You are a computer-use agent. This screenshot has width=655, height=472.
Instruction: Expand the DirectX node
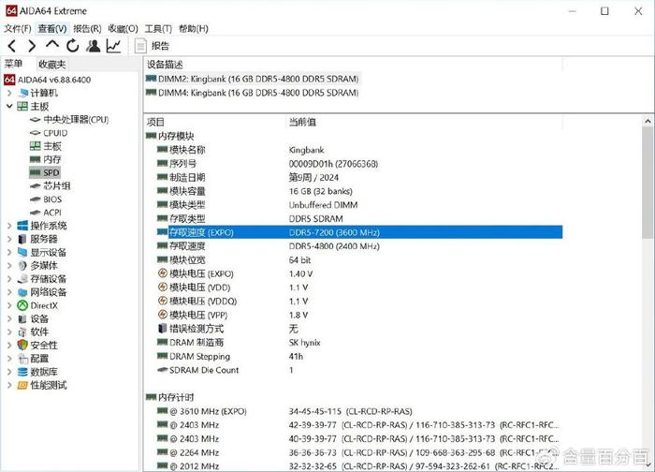click(x=9, y=305)
